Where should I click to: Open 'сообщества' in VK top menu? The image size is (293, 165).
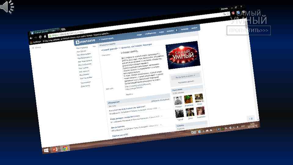click(150, 33)
